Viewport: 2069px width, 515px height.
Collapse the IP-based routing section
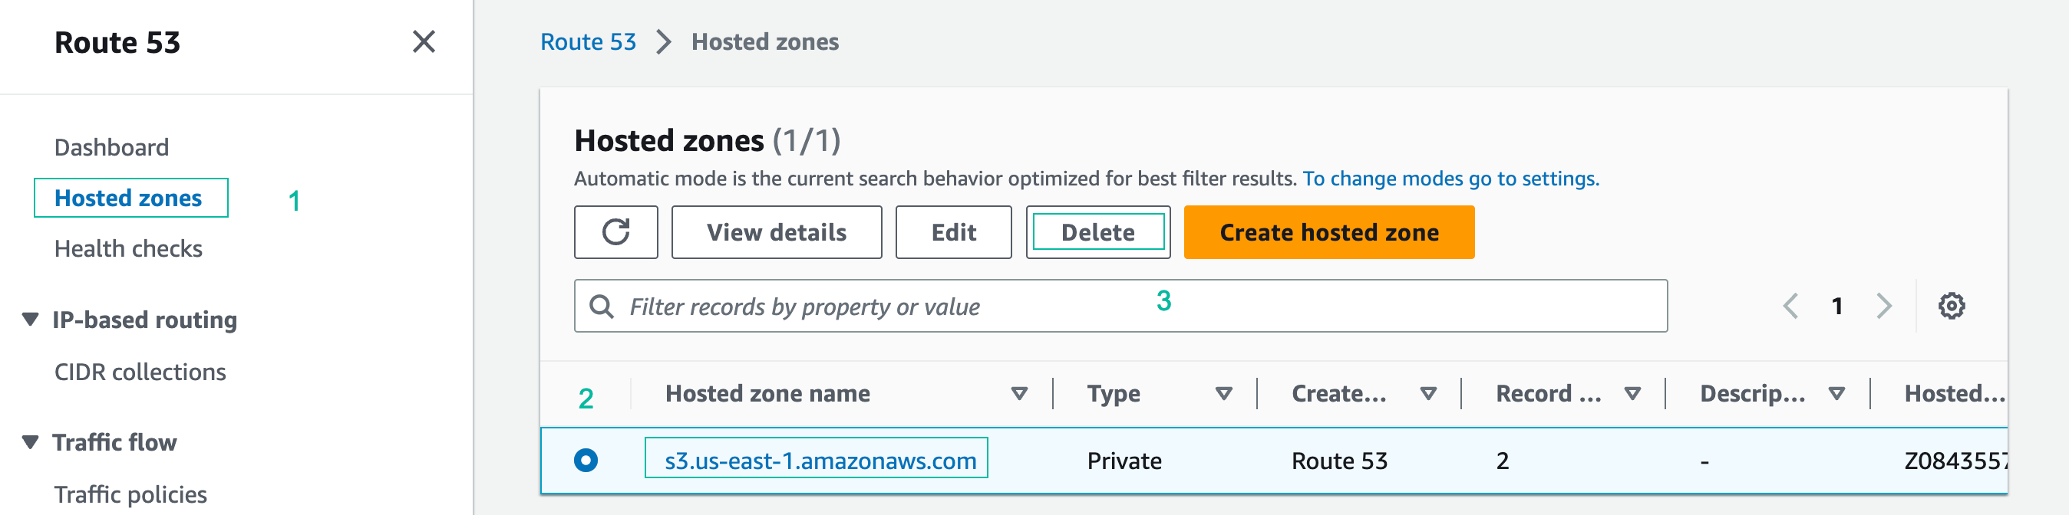point(31,320)
